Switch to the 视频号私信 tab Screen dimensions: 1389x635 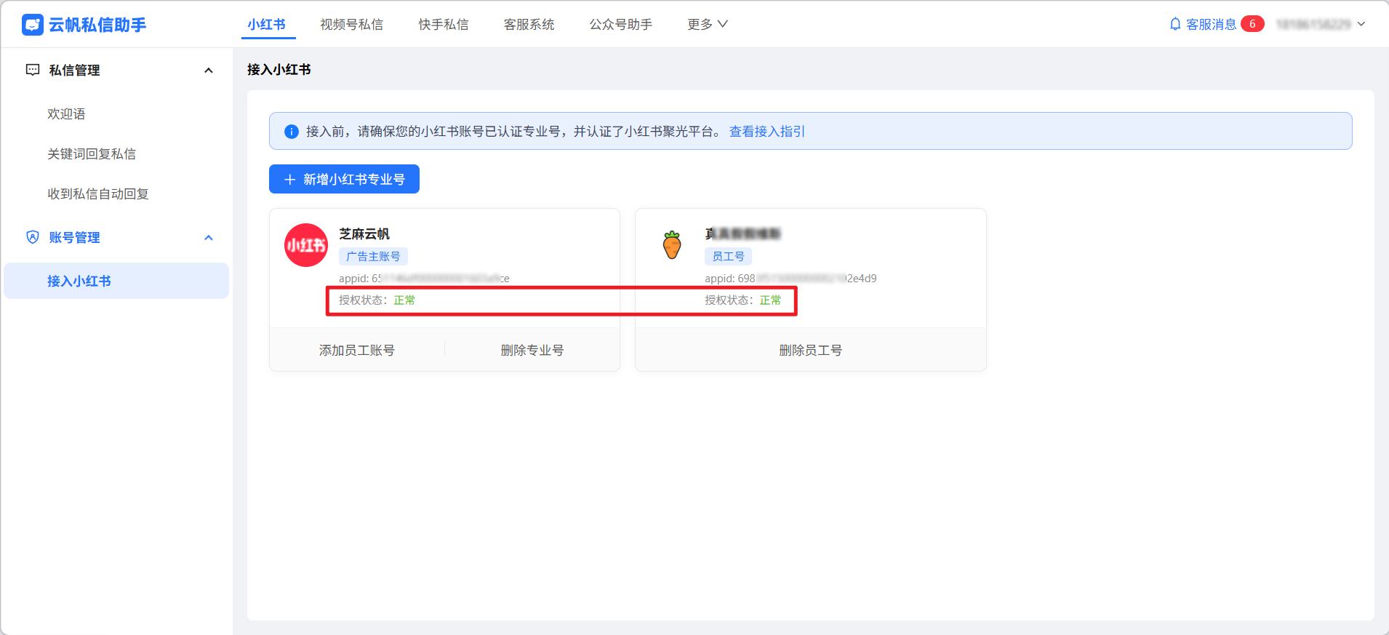pos(351,24)
